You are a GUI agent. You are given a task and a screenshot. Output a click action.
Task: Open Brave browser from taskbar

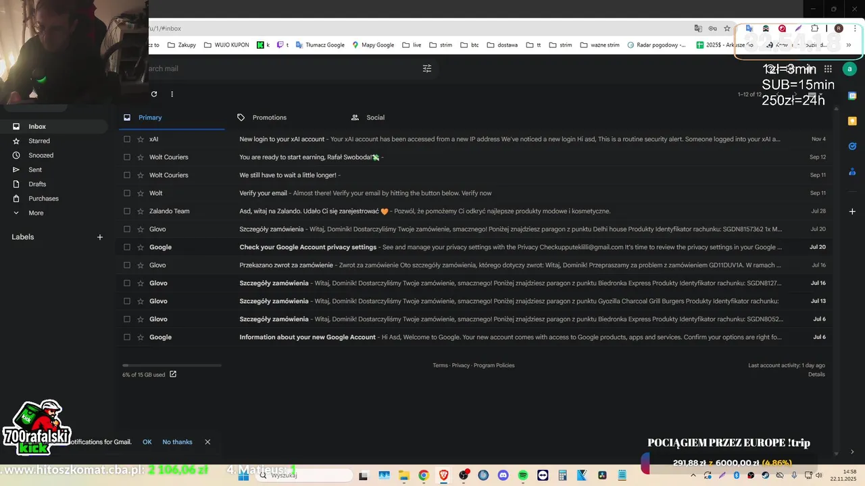pyautogui.click(x=443, y=475)
